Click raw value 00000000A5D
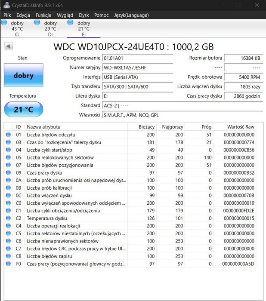Viewport: 266px width, 301px height. (x=238, y=264)
